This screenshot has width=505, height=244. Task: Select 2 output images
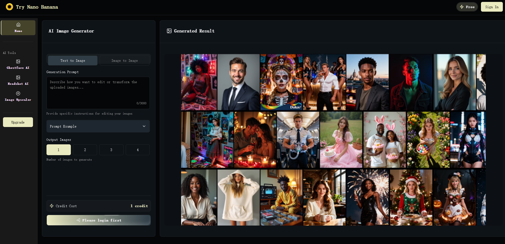[85, 150]
